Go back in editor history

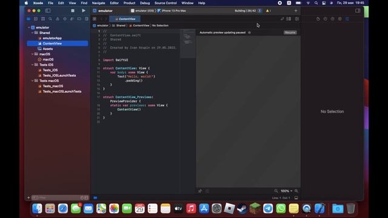pyautogui.click(x=101, y=19)
